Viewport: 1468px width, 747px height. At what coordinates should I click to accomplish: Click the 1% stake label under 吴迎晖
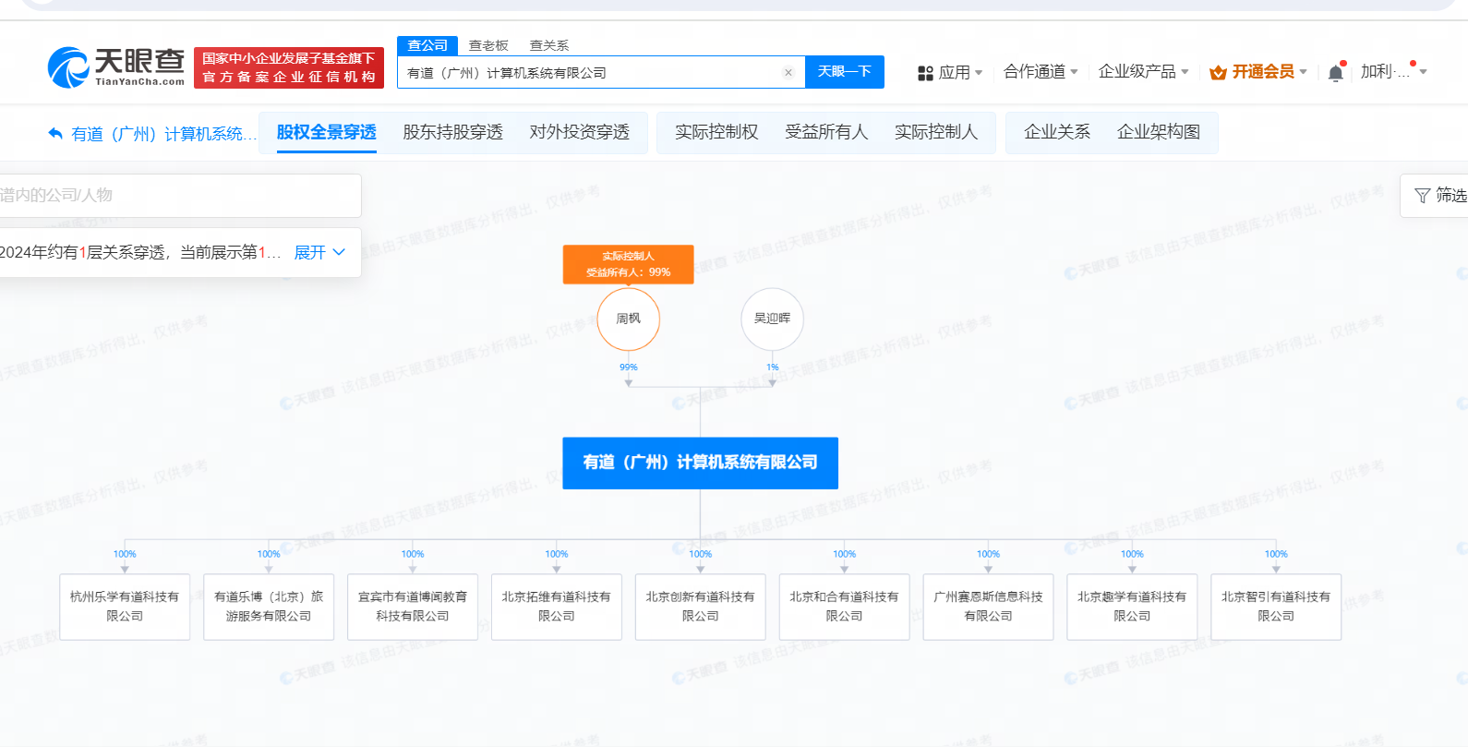coord(773,367)
